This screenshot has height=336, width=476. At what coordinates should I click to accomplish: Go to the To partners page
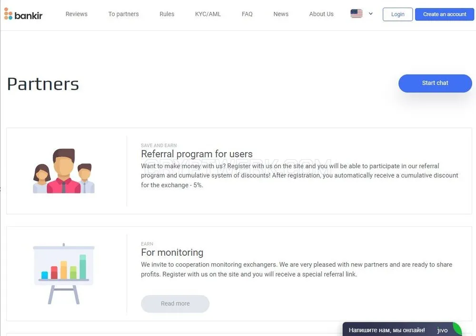click(x=124, y=14)
